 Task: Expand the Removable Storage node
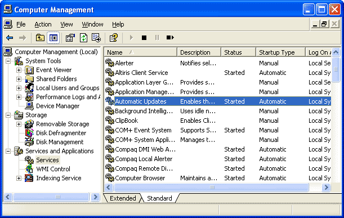pos(19,124)
